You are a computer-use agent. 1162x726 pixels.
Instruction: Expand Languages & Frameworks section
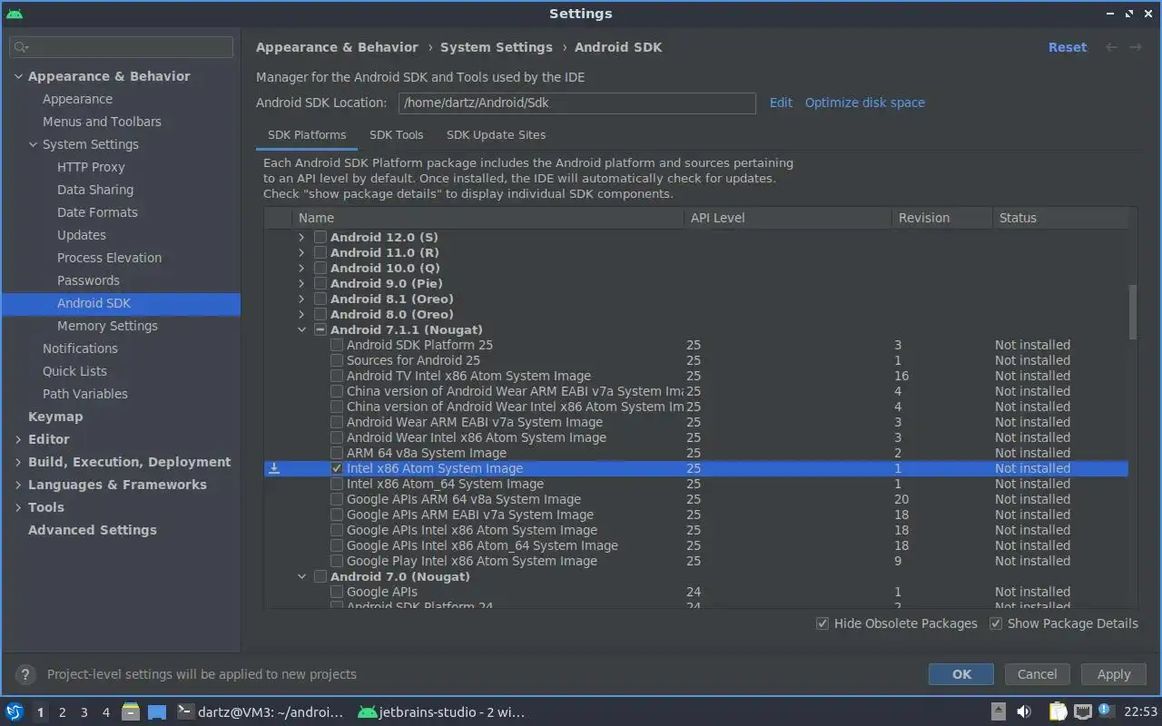tap(18, 485)
